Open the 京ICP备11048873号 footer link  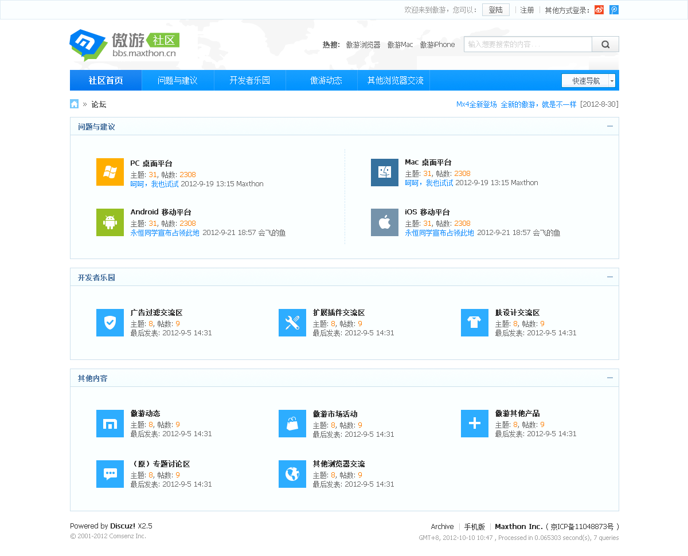[x=582, y=526]
